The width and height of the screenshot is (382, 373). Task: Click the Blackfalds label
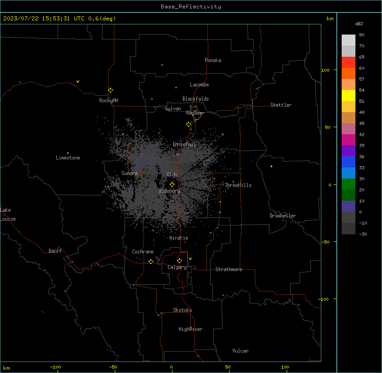point(195,99)
